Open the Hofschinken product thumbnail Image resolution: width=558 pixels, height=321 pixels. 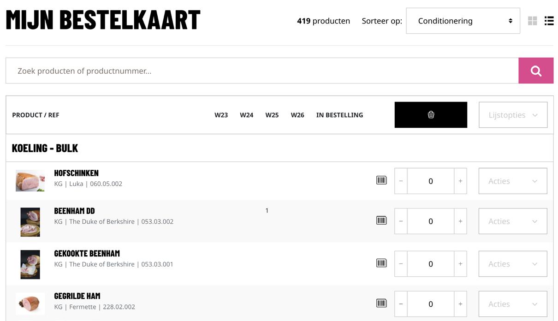(30, 180)
